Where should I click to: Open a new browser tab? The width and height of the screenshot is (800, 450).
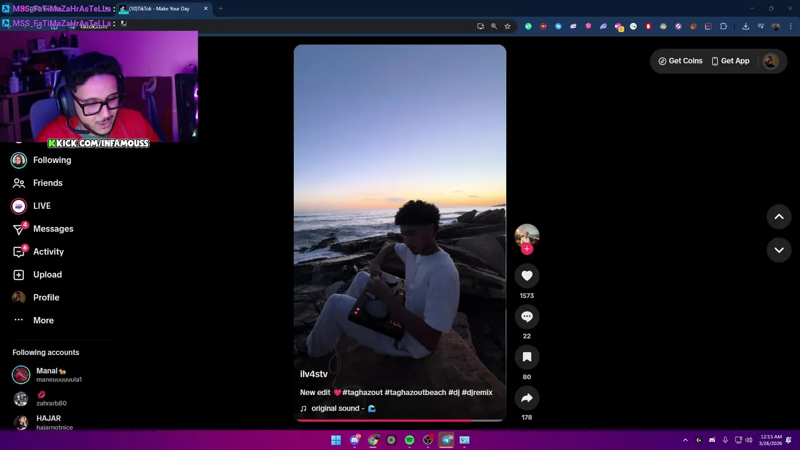(221, 9)
